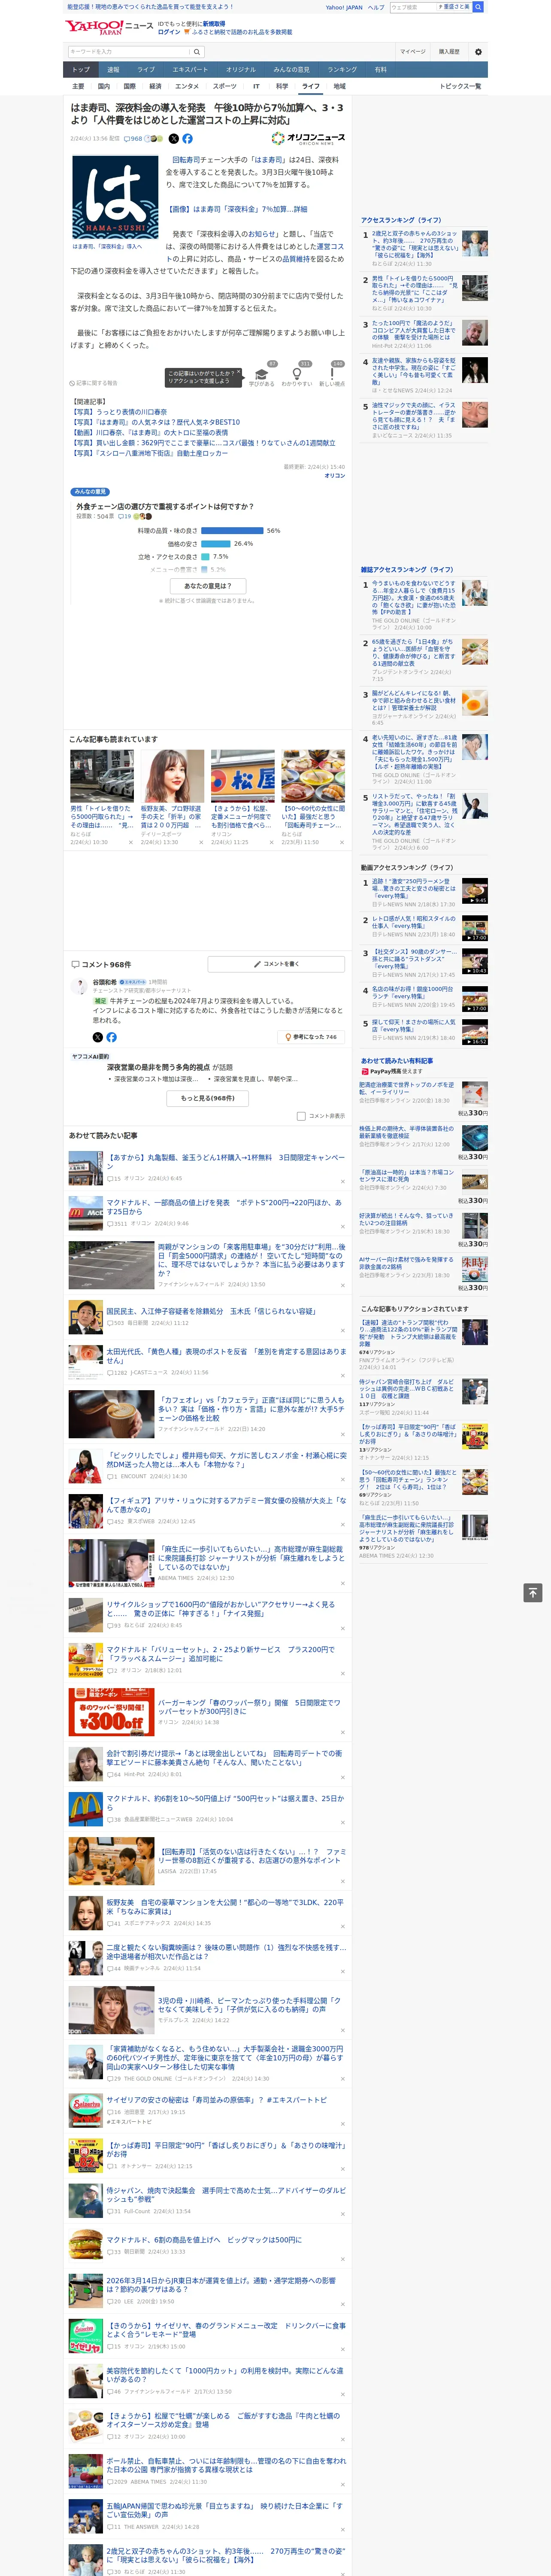Screen dimensions: 551x2576
Task: Share the article on Facebook below headline
Action: [x=187, y=139]
